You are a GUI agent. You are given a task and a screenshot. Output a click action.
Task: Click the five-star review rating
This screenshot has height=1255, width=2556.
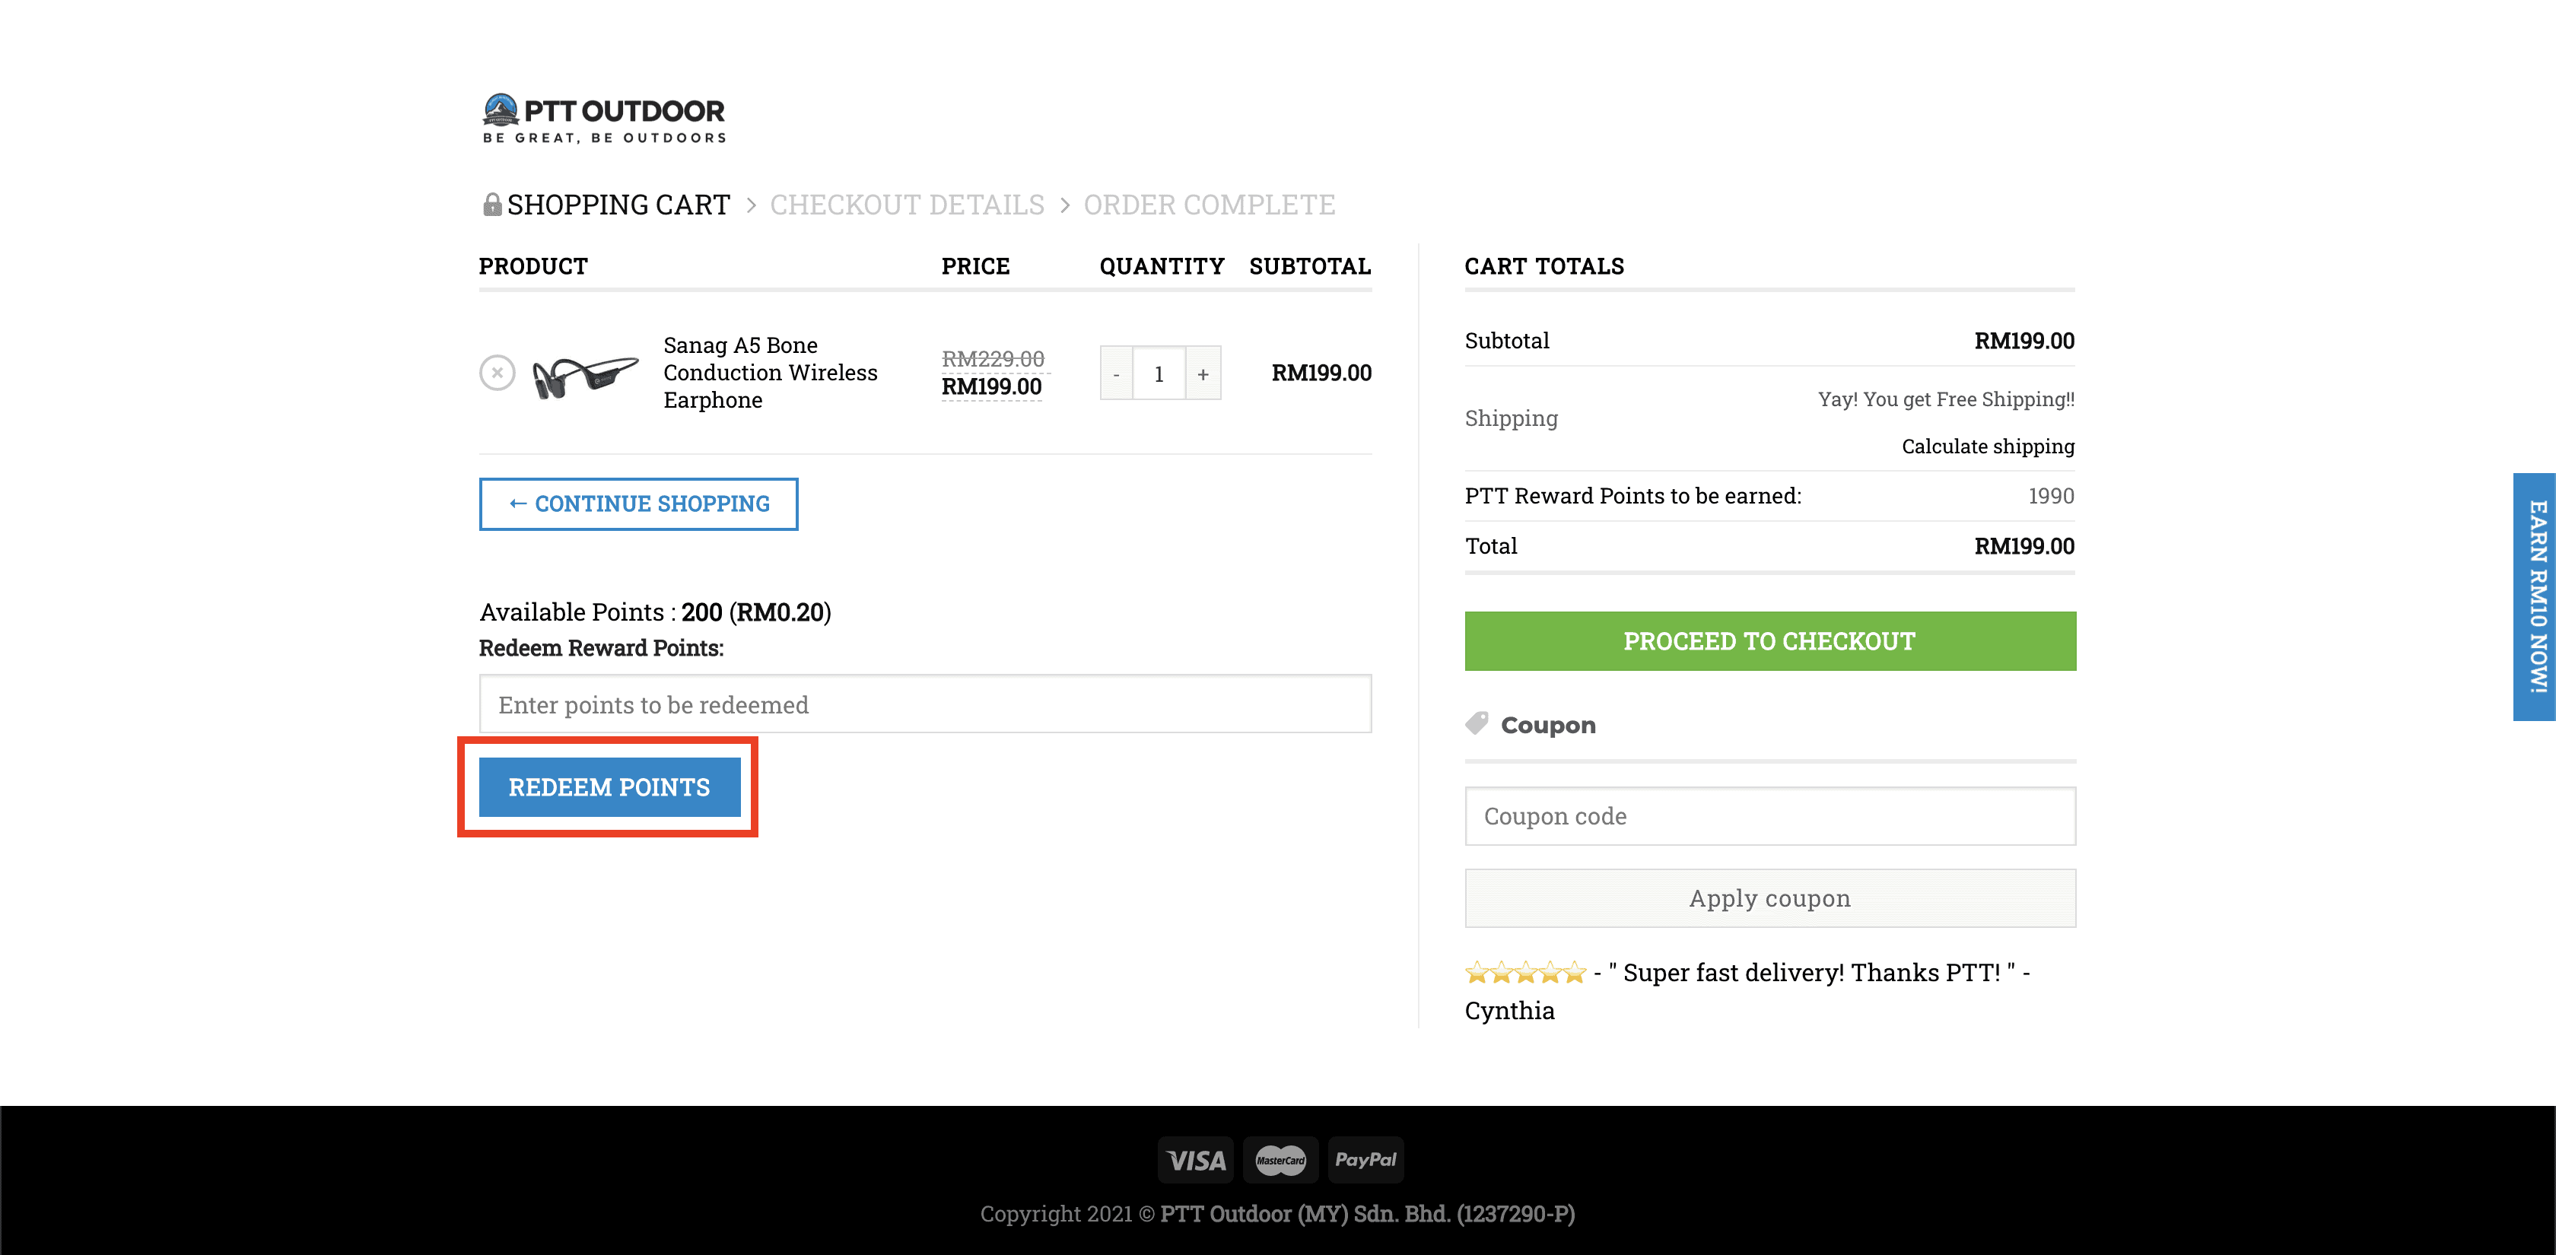(1525, 972)
